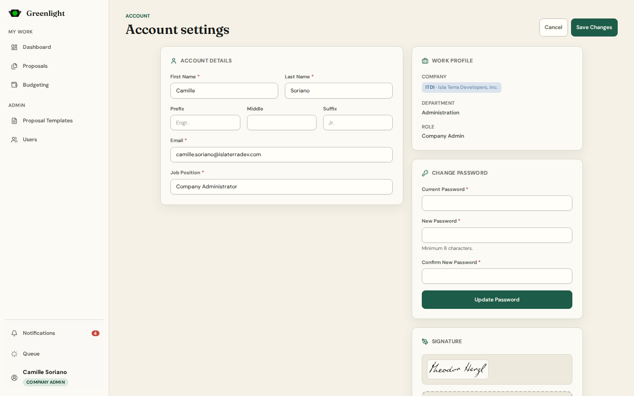
Task: Click the ITDI company tag
Action: tap(461, 88)
